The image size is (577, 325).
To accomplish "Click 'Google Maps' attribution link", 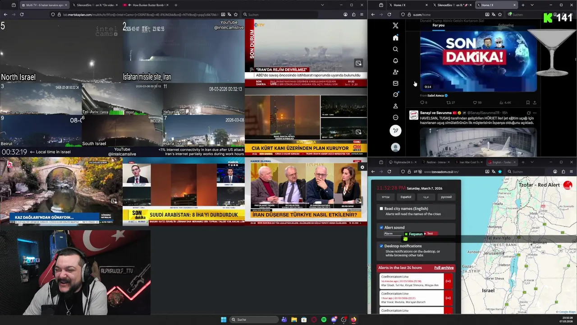I will tap(567, 312).
